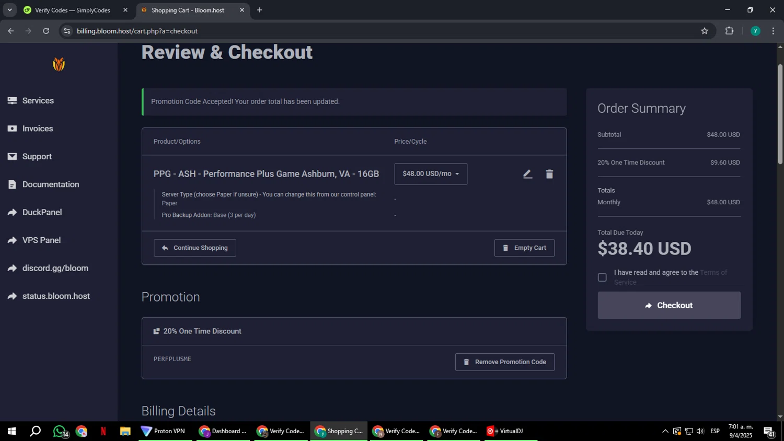Image resolution: width=784 pixels, height=441 pixels.
Task: Open the Netflix taskbar icon
Action: coord(103,432)
